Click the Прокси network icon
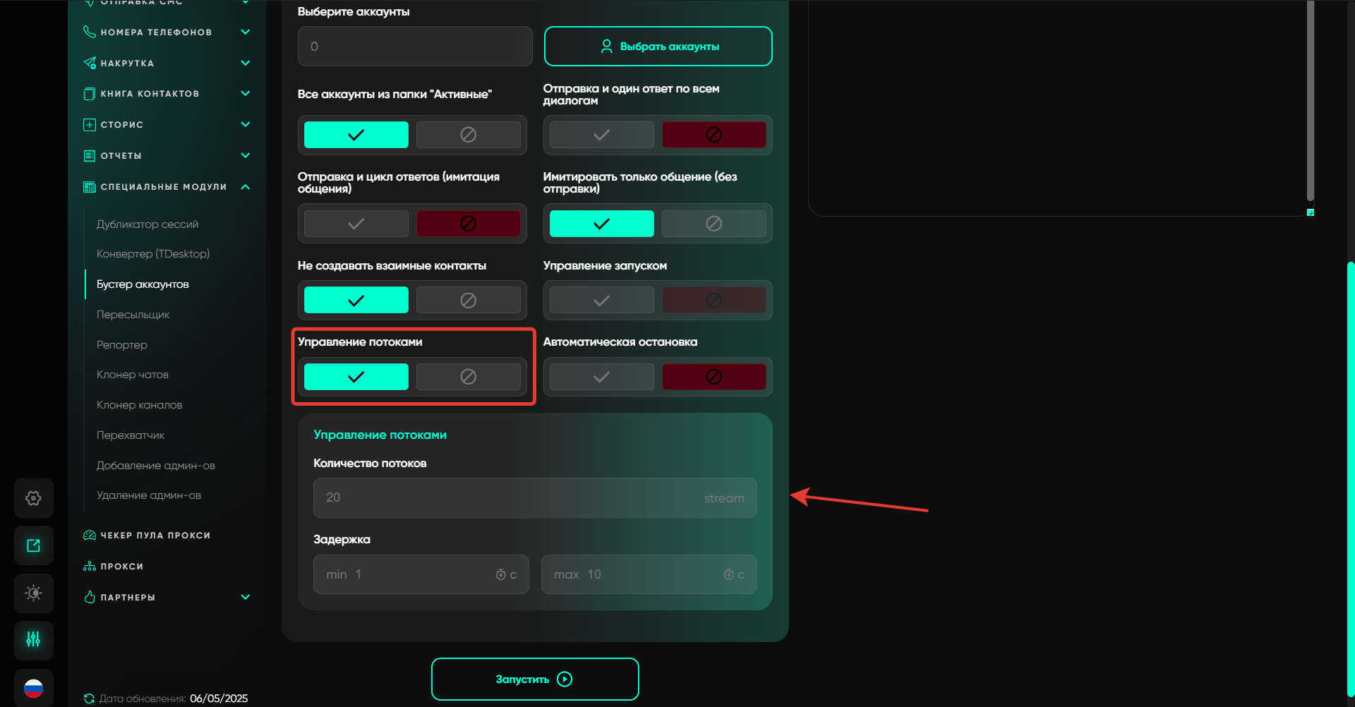The image size is (1355, 707). [x=90, y=567]
